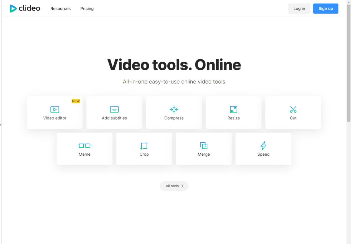
Task: Click the "All-in-one easy-to-use online video tools" text
Action: pos(174,82)
